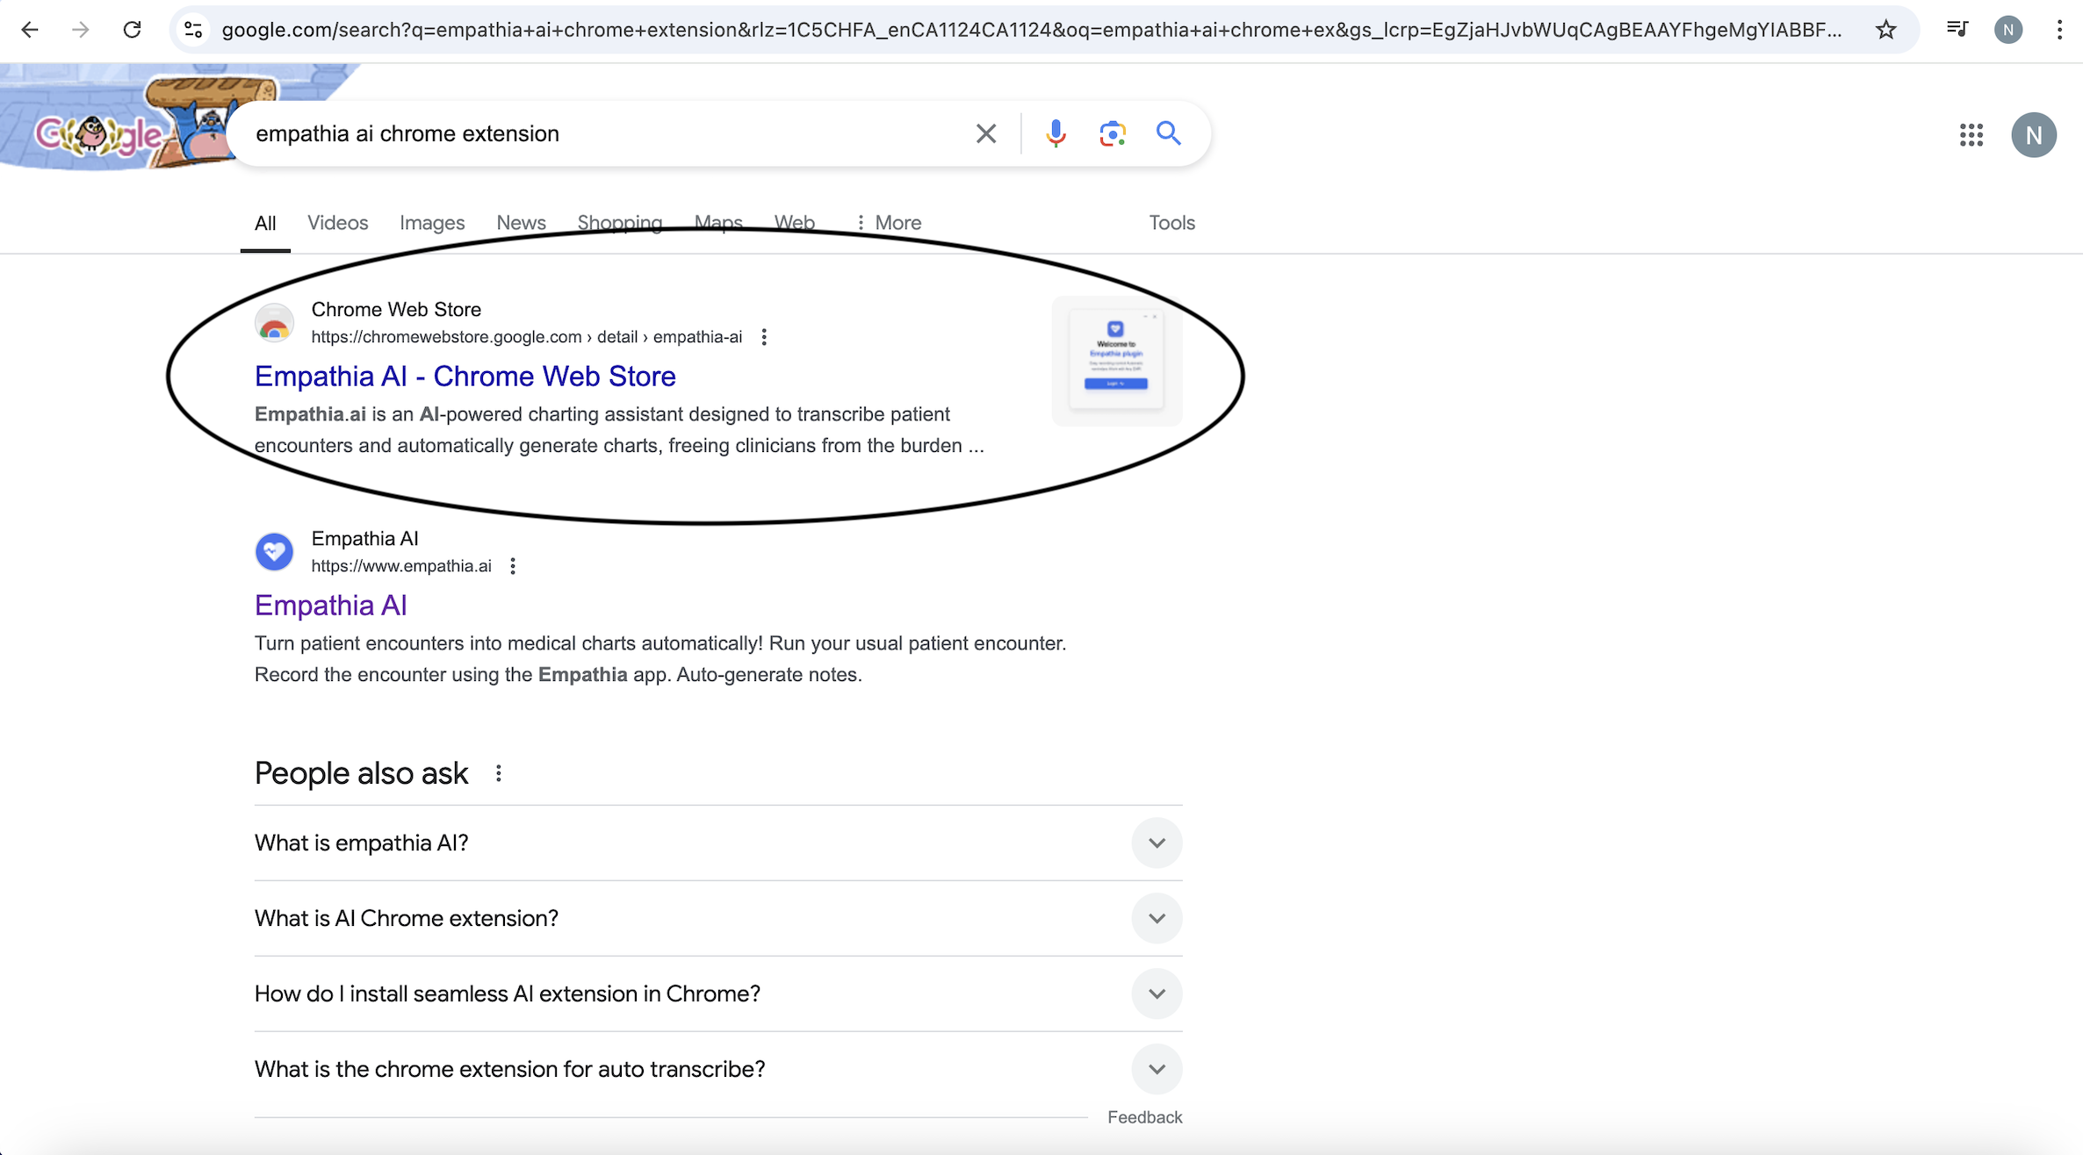2083x1155 pixels.
Task: Open the More search filters dropdown
Action: (x=889, y=223)
